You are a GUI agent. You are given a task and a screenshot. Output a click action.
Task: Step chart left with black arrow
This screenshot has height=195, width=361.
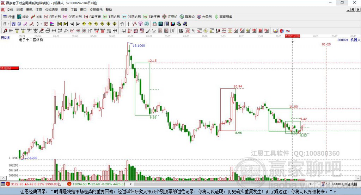pyautogui.click(x=72, y=24)
